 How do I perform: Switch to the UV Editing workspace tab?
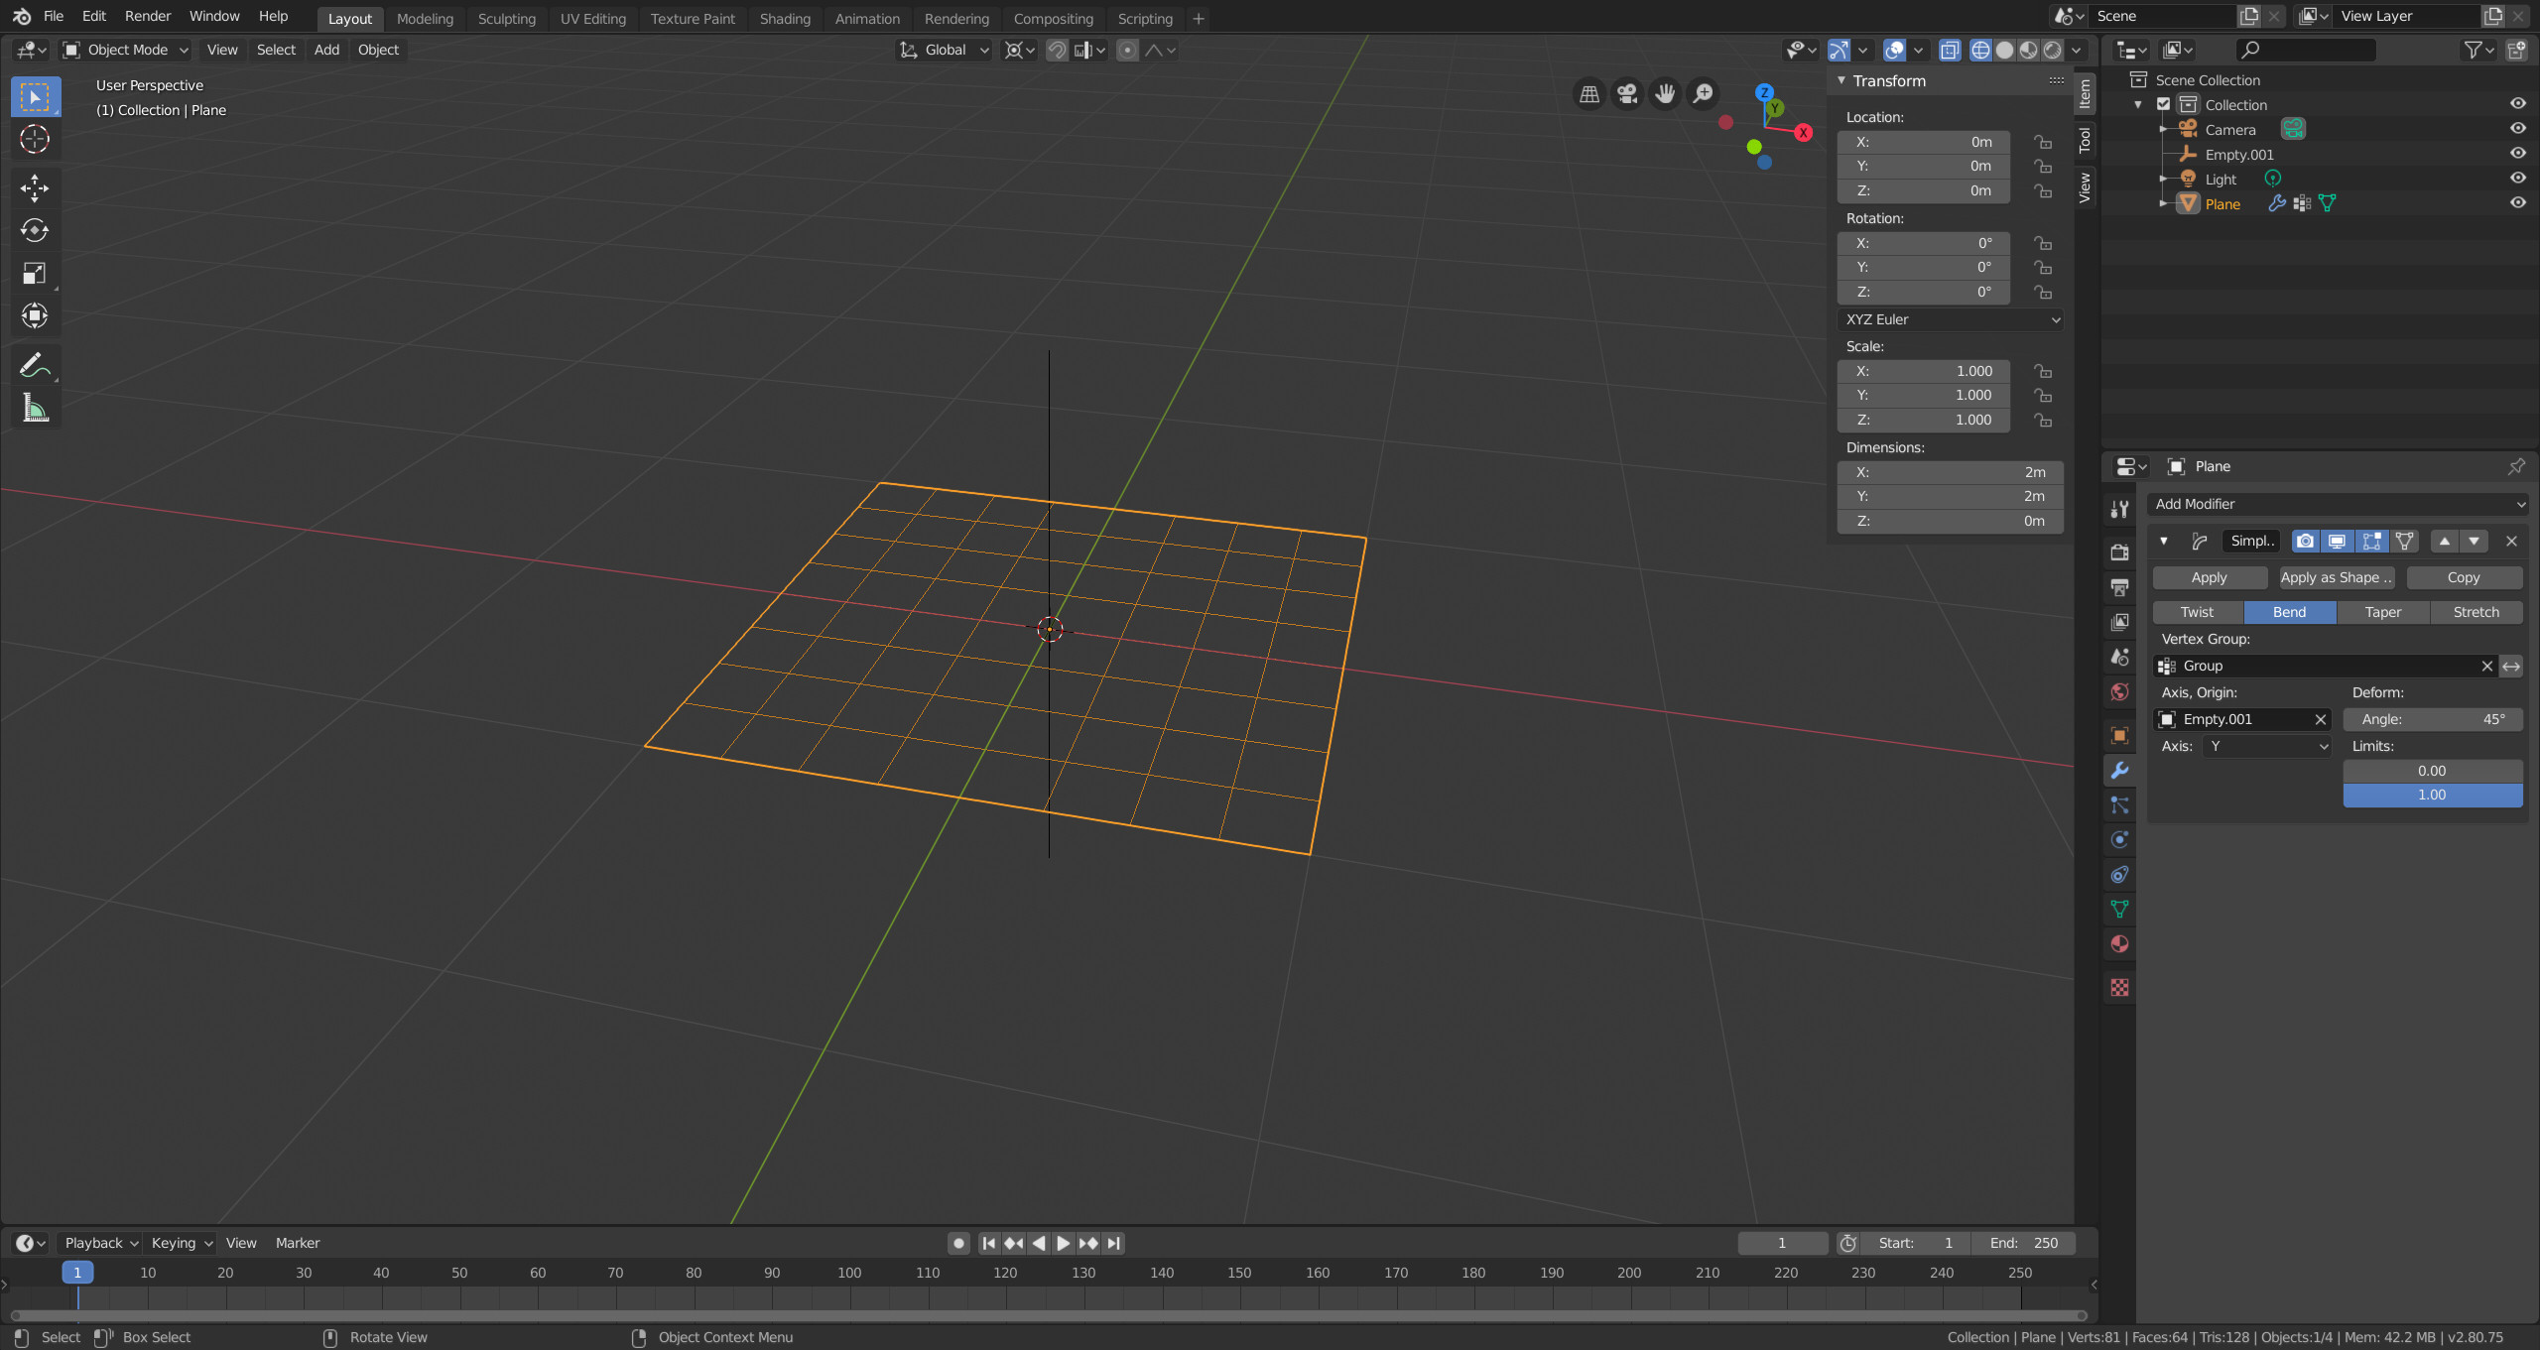(592, 19)
